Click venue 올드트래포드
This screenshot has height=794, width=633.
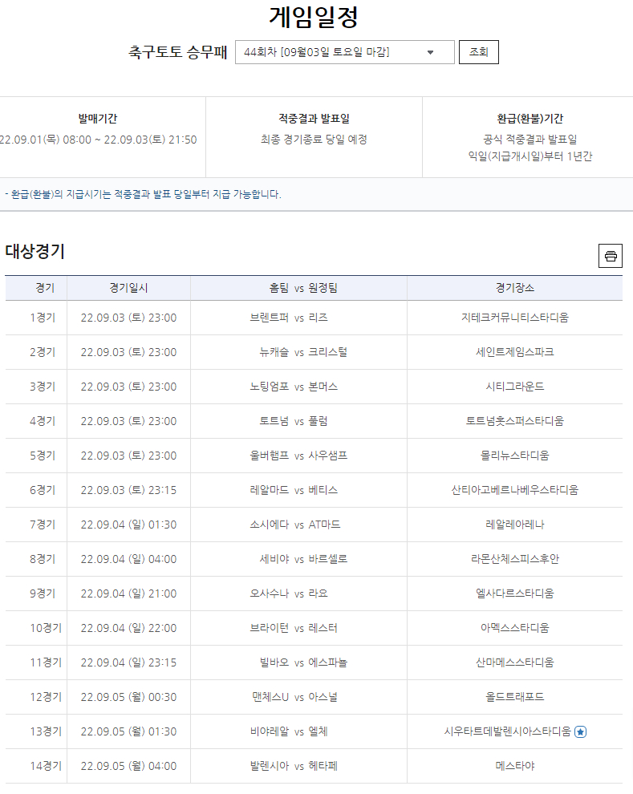point(514,697)
